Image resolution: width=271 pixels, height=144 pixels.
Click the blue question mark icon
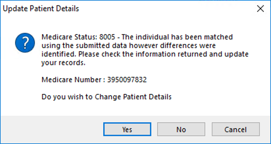pyautogui.click(x=25, y=43)
